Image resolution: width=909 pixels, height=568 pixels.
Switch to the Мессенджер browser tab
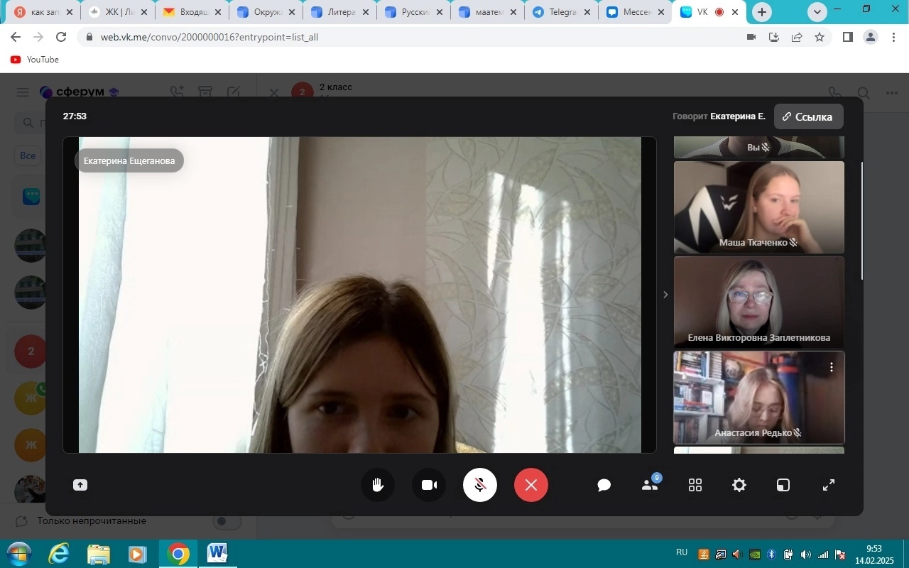[635, 12]
